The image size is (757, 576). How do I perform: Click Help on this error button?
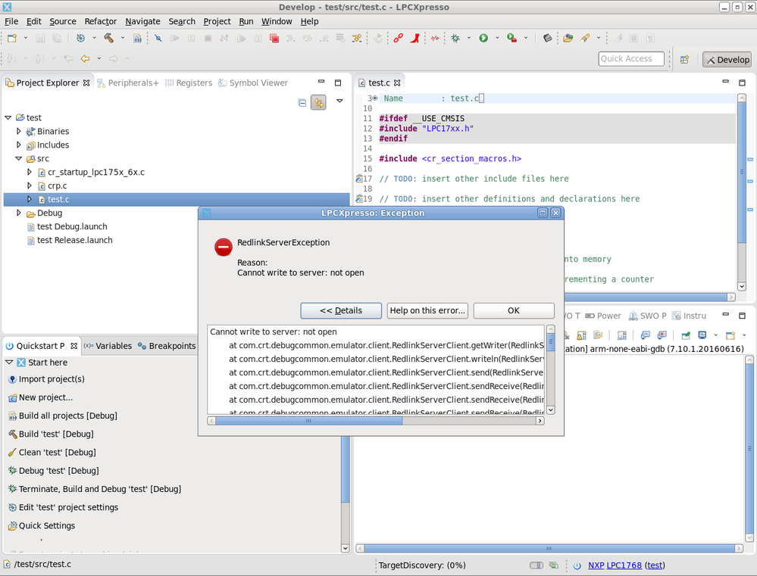(x=427, y=310)
